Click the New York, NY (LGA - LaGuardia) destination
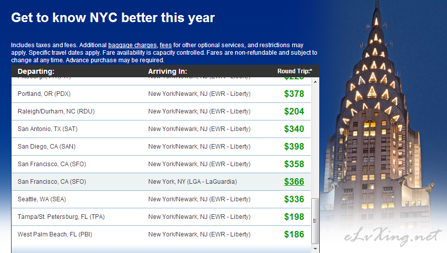Viewport: 447px width, 253px height. click(x=193, y=182)
